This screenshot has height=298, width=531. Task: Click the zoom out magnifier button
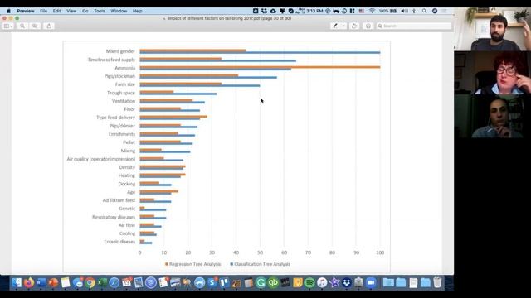(22, 26)
